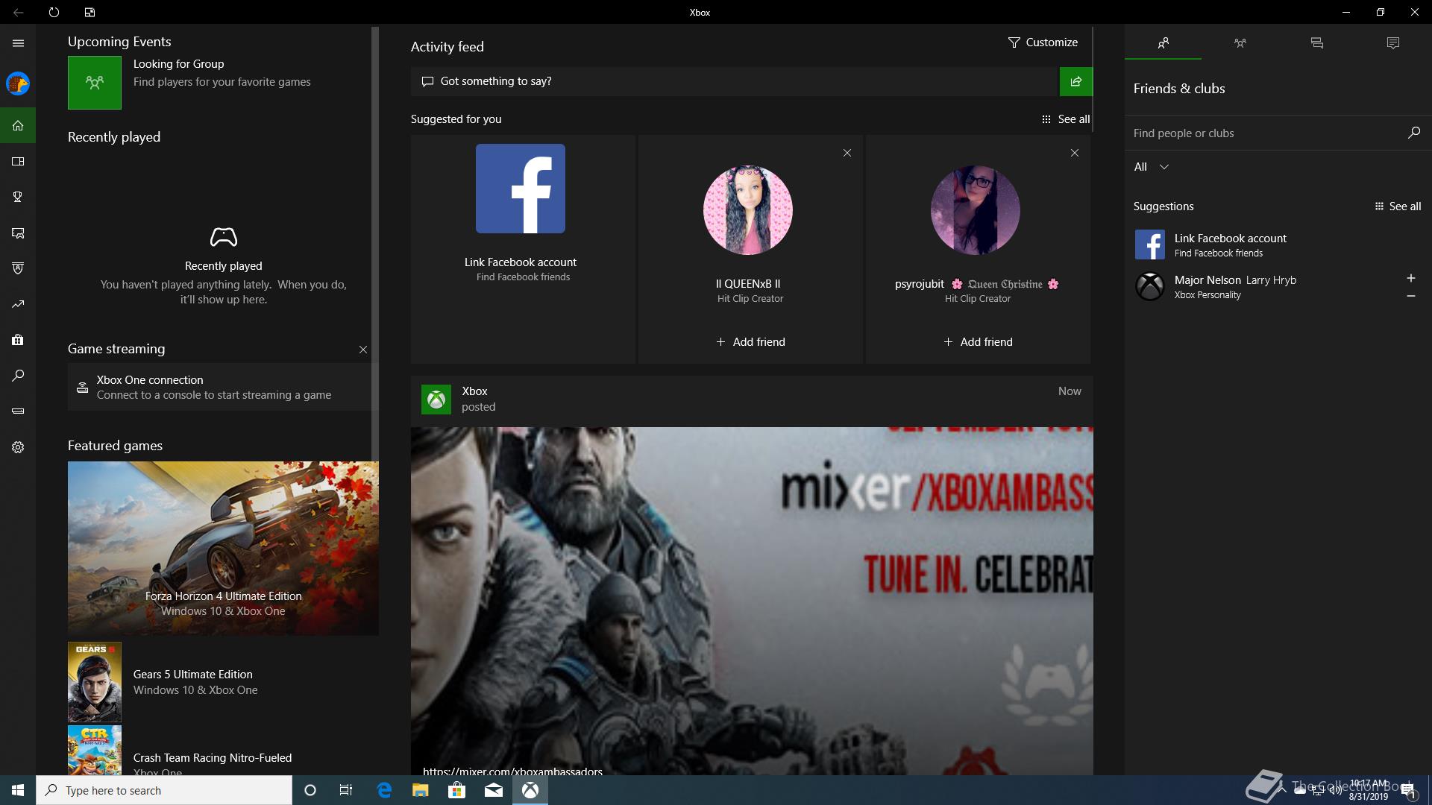
Task: Click the Xbox avatar icon on the post
Action: (436, 400)
